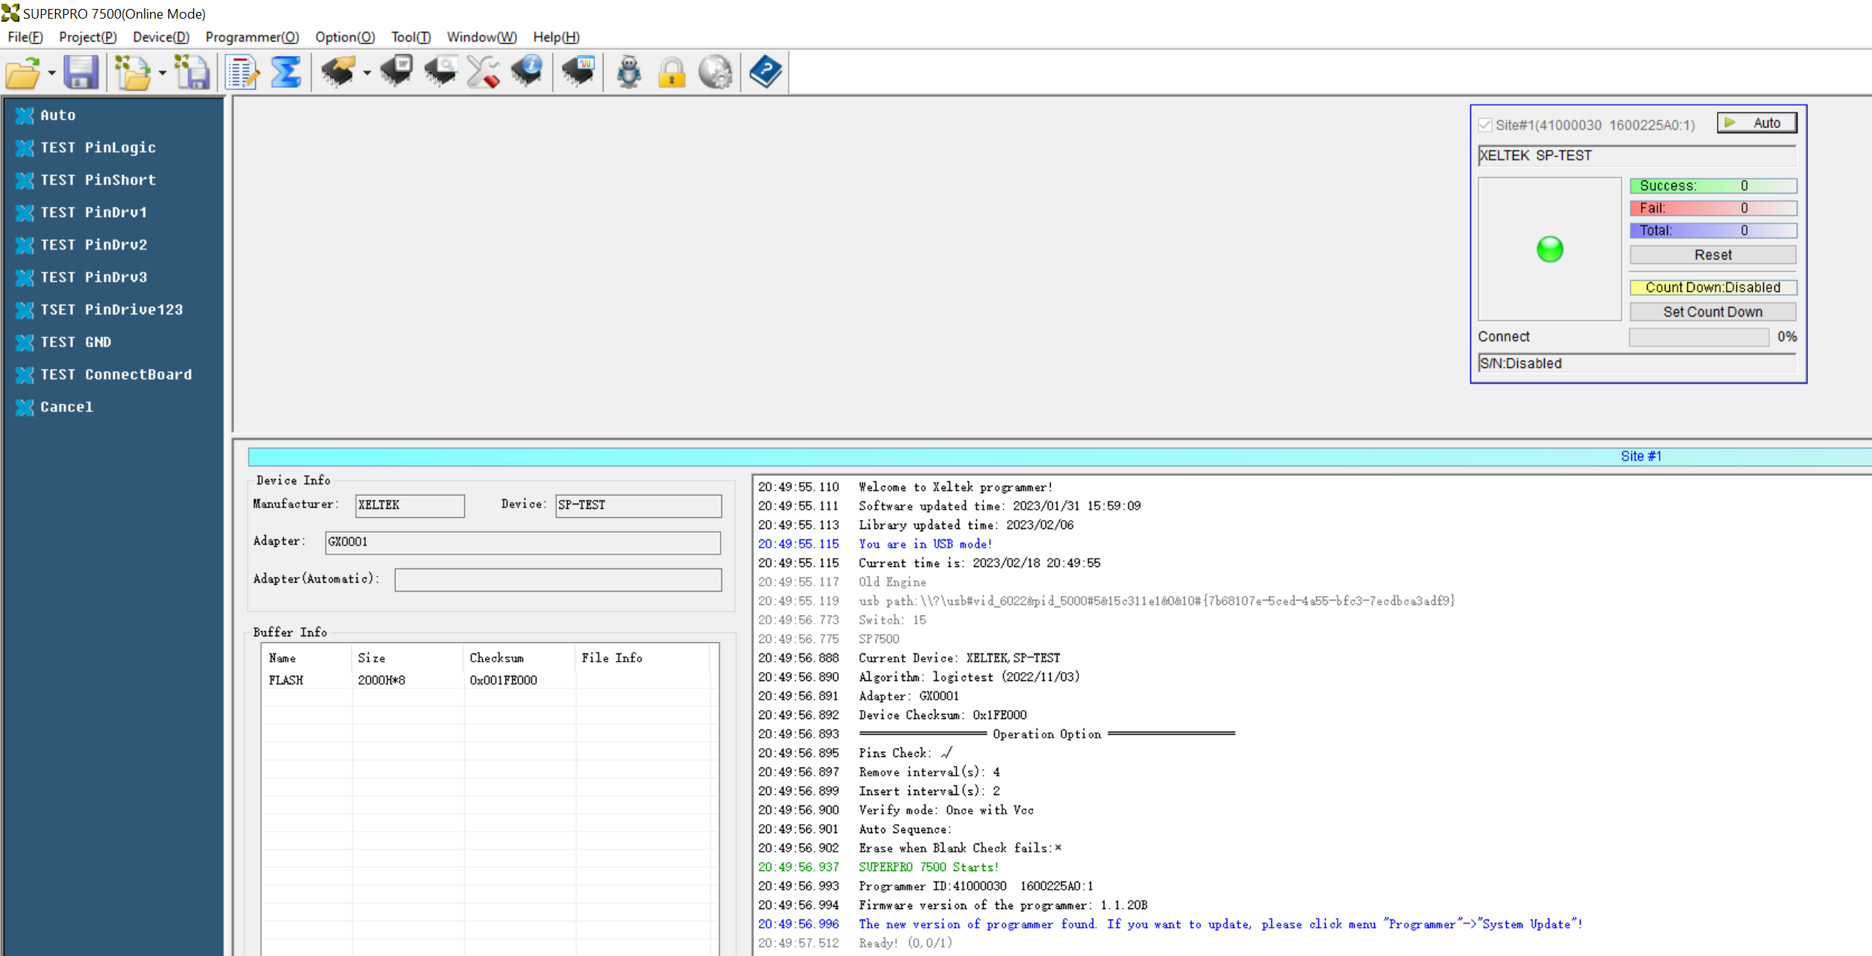
Task: Click the Adapter(Automatic) empty field
Action: click(x=558, y=580)
